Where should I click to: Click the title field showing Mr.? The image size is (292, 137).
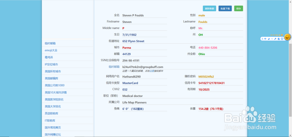221,28
